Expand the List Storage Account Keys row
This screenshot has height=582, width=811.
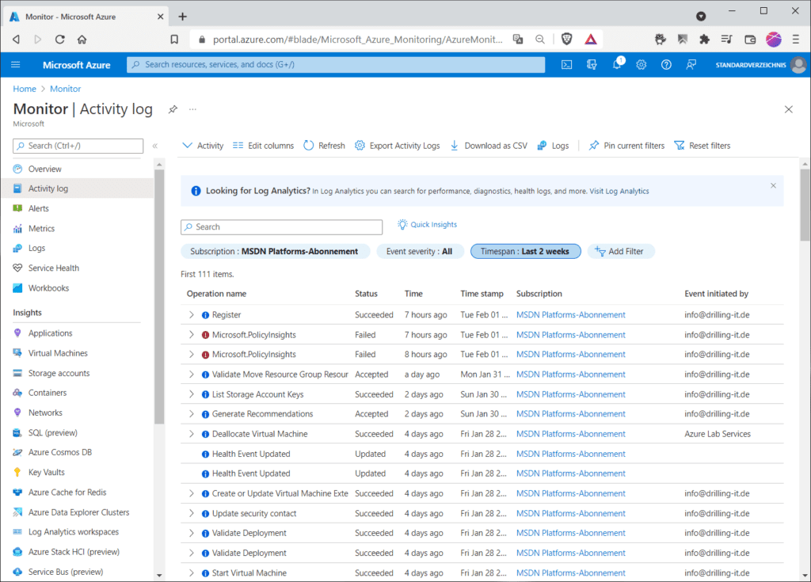click(x=192, y=394)
